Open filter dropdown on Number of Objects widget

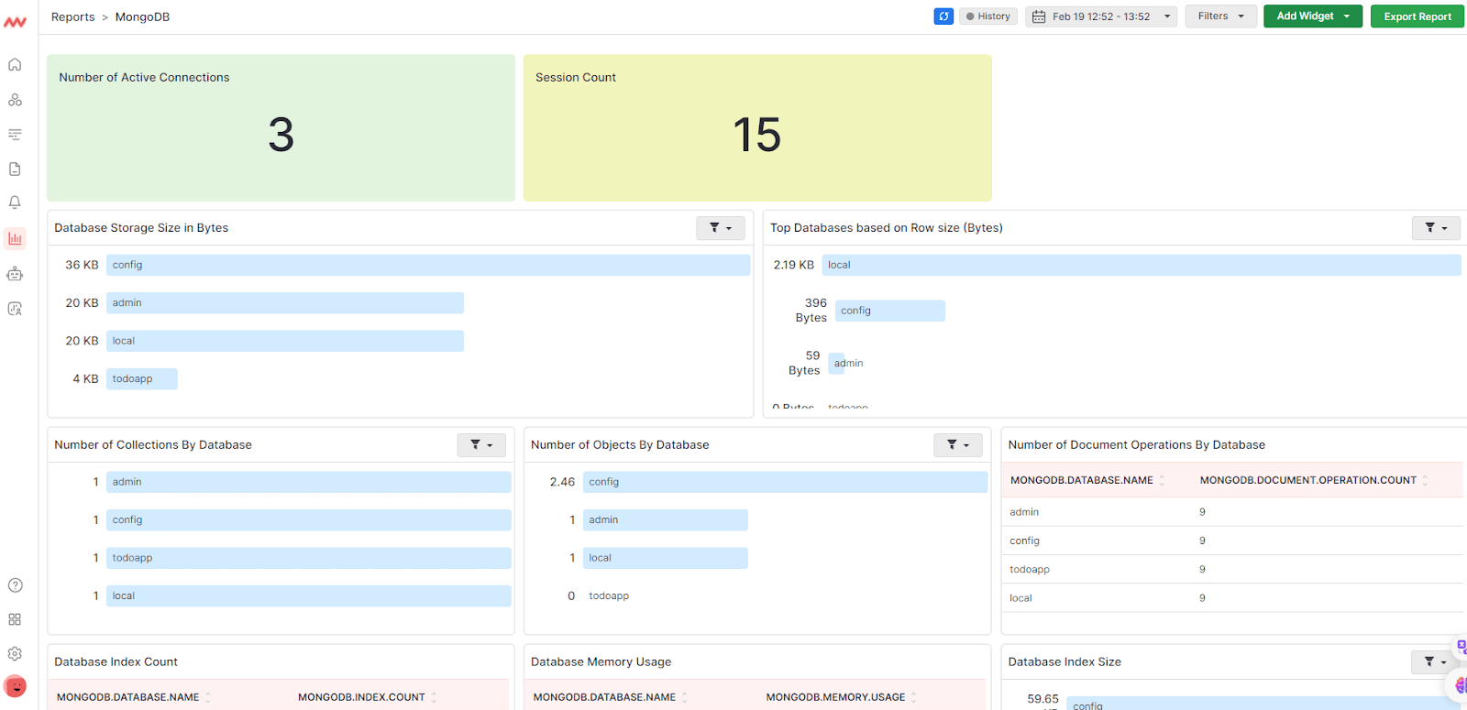coord(958,445)
